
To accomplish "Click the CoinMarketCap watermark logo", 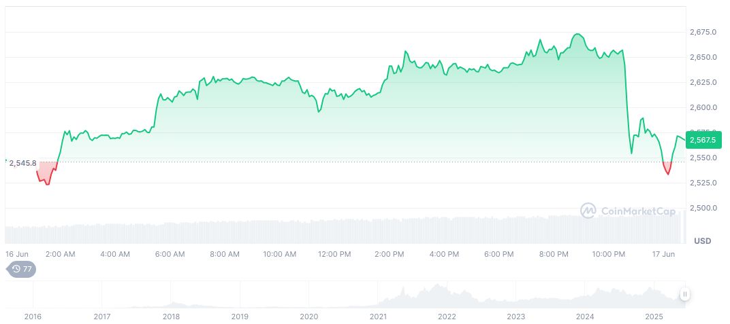I will coord(627,211).
